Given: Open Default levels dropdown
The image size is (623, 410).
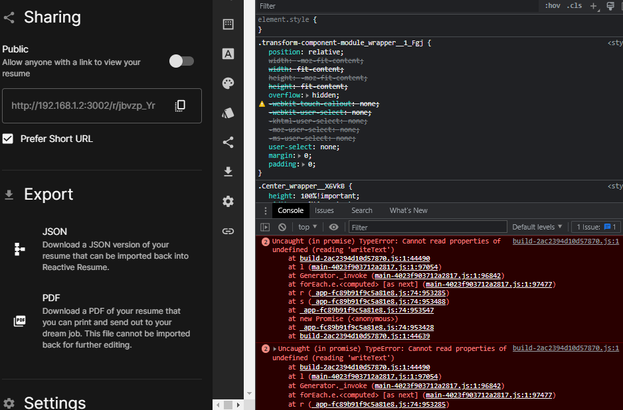Looking at the screenshot, I should pyautogui.click(x=537, y=227).
